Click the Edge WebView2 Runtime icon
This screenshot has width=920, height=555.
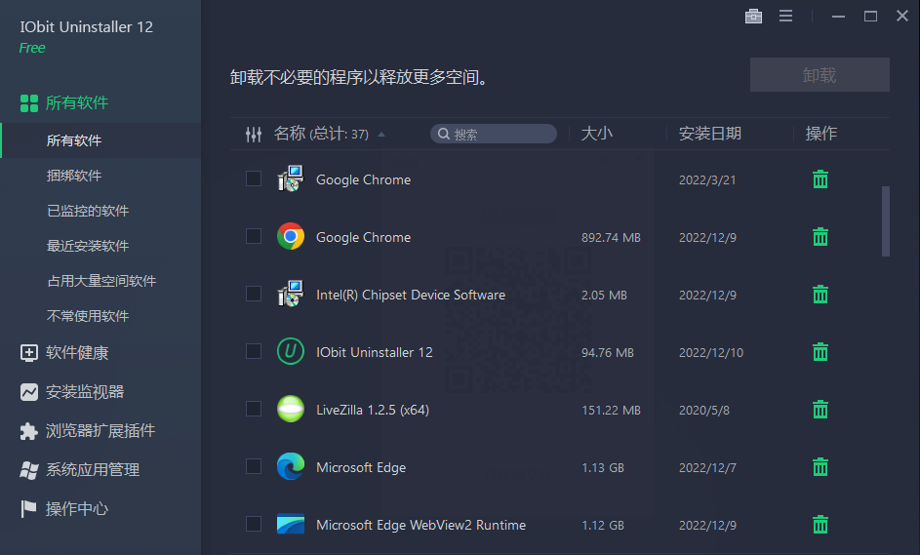point(291,524)
